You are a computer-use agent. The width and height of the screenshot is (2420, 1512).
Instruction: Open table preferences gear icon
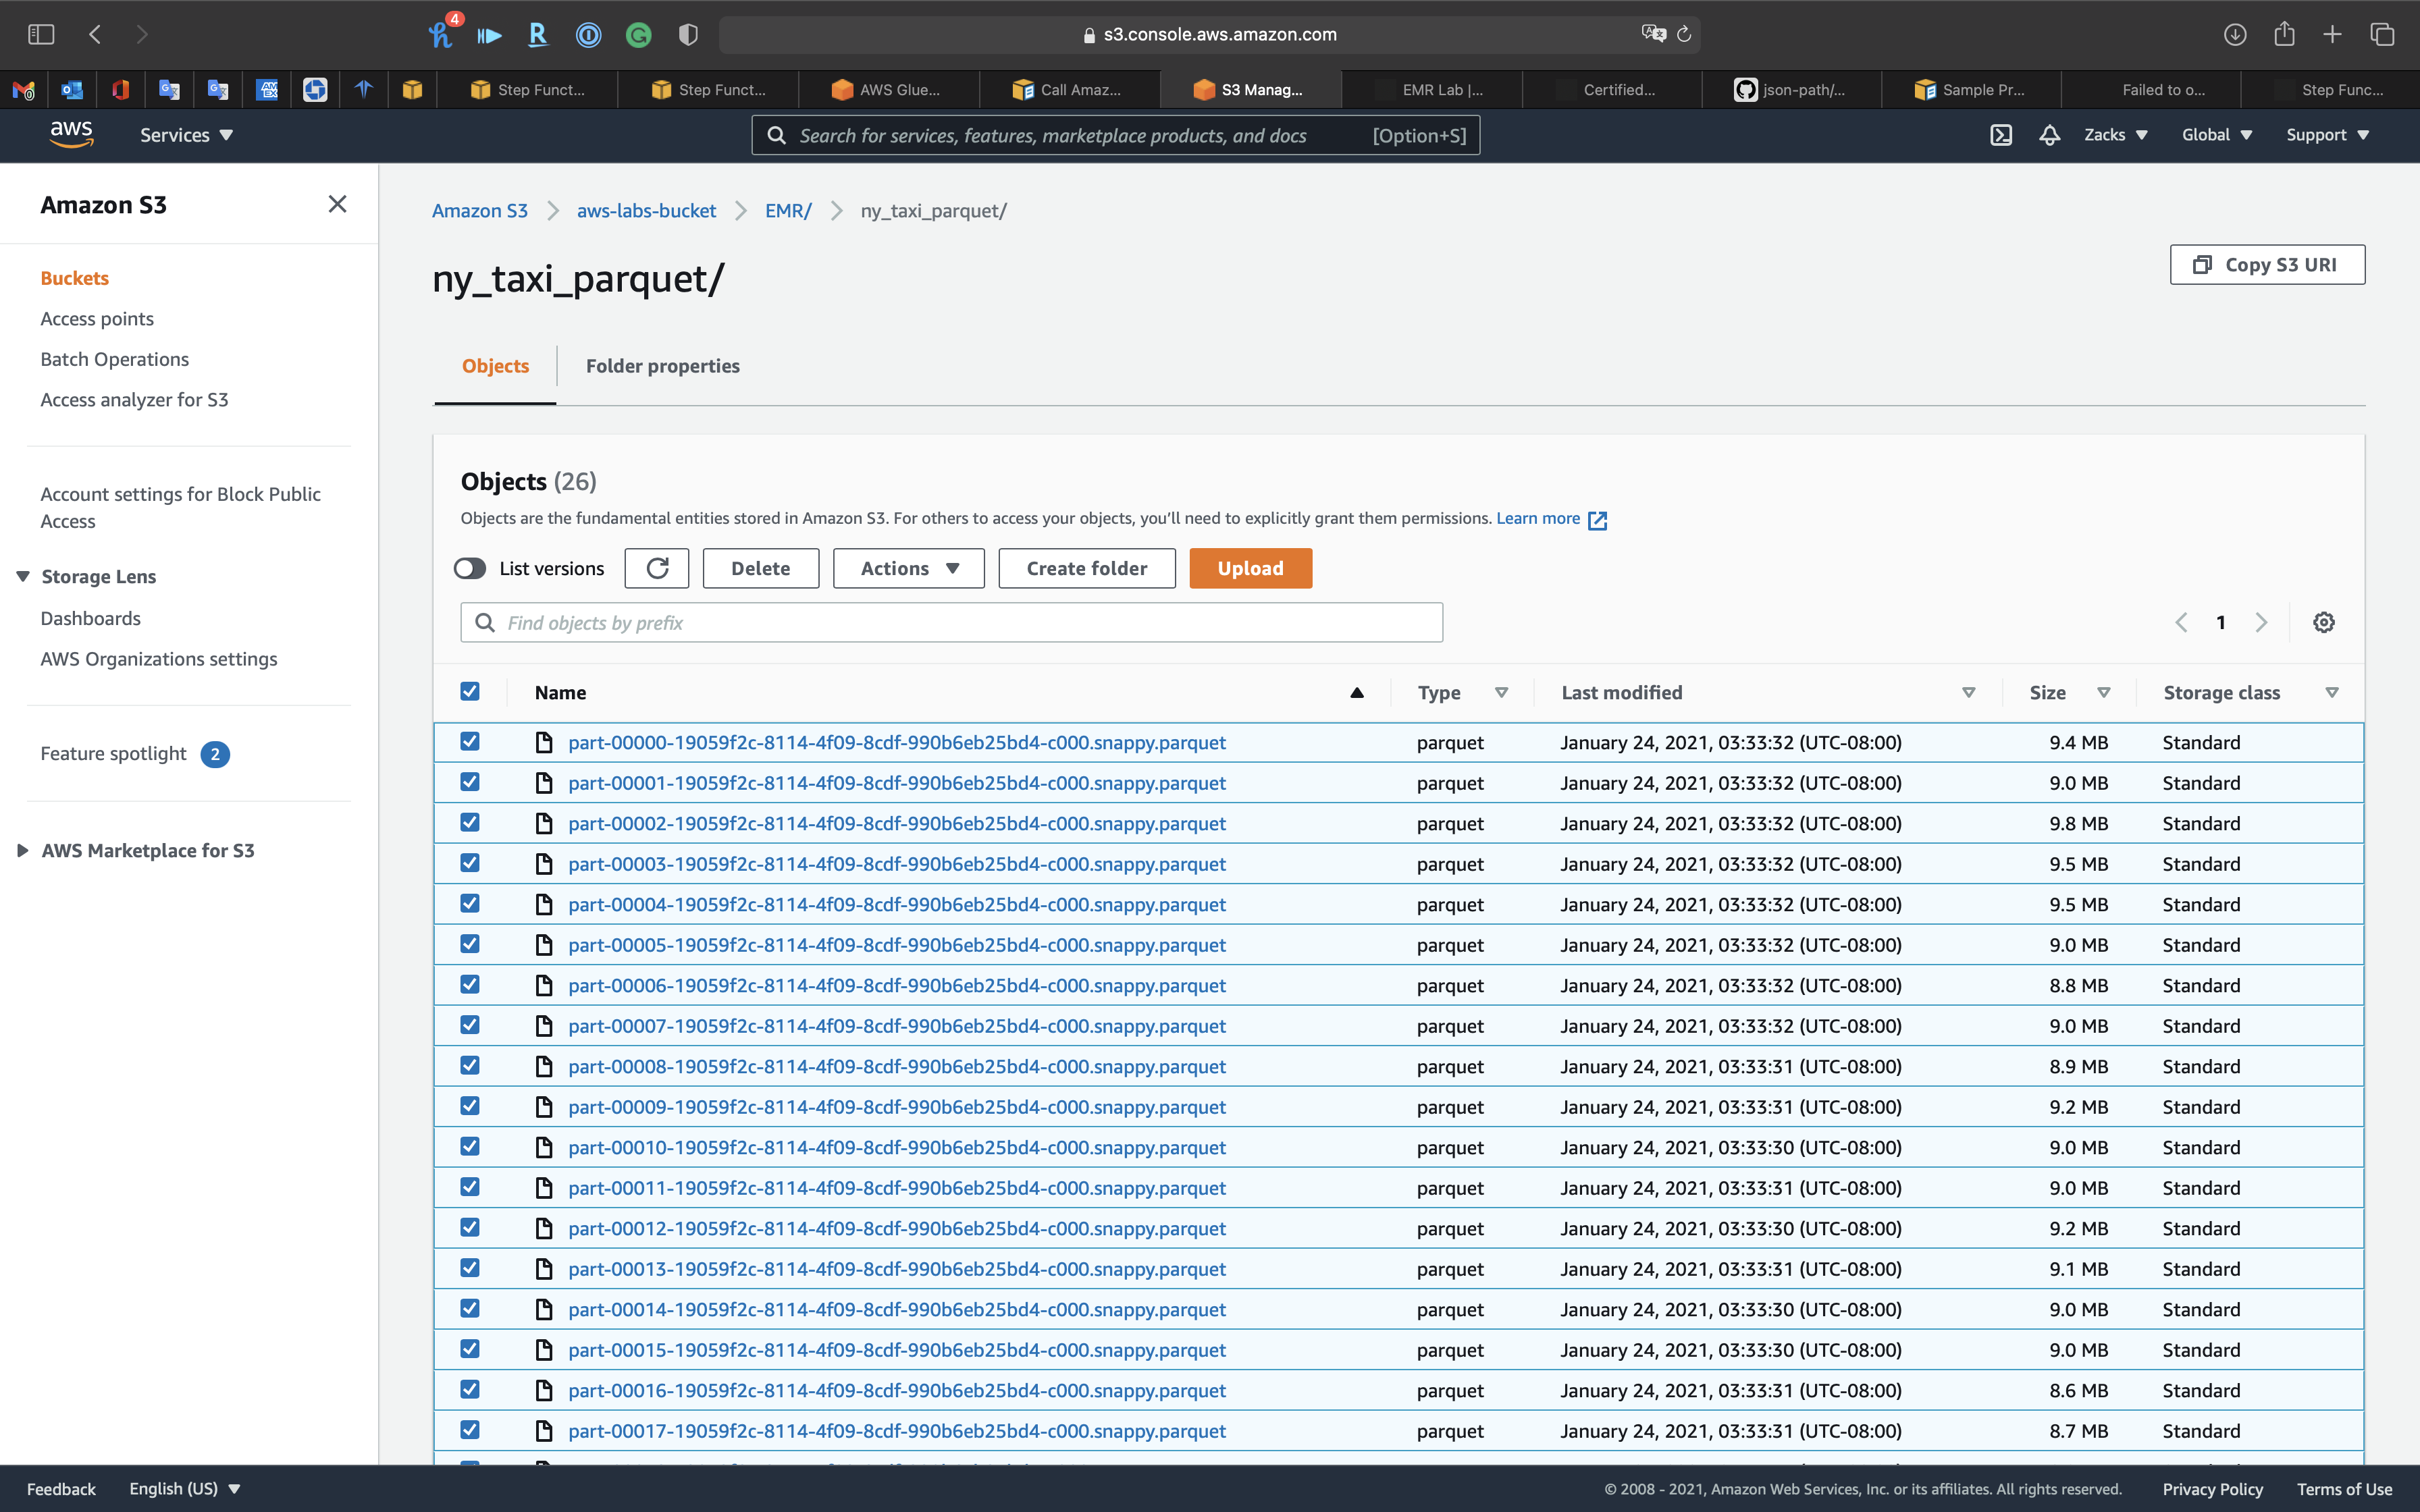tap(2324, 622)
